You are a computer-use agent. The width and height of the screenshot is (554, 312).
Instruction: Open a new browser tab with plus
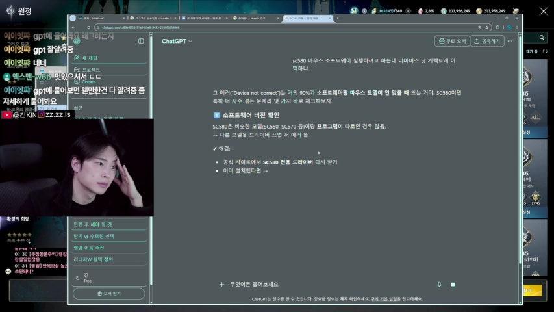(338, 18)
